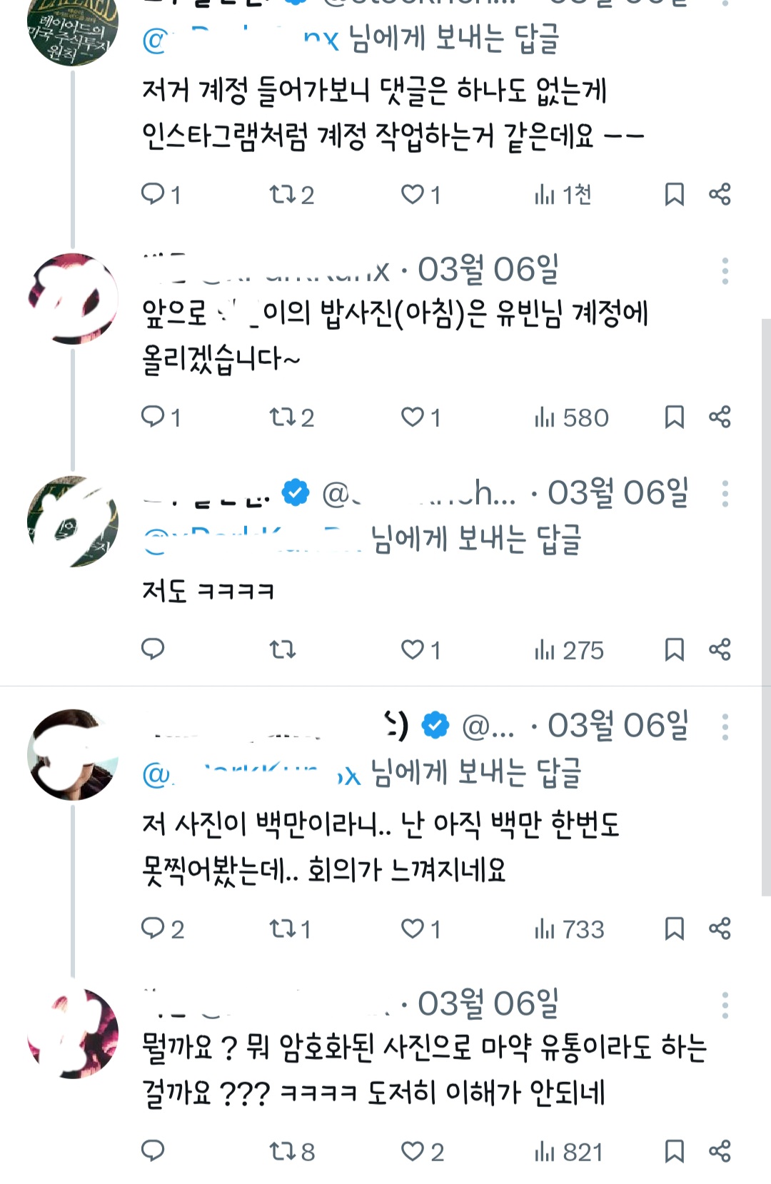Retweet the 밥사진(아침) reply
Screen dimensions: 771x1184
(282, 417)
